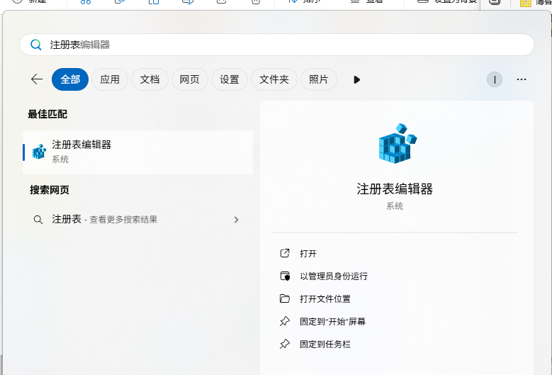Switch to the 文件夹 filter tab
This screenshot has height=375, width=552.
tap(274, 79)
